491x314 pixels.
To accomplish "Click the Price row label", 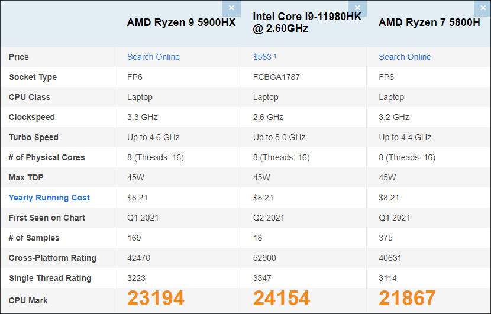I will [19, 57].
